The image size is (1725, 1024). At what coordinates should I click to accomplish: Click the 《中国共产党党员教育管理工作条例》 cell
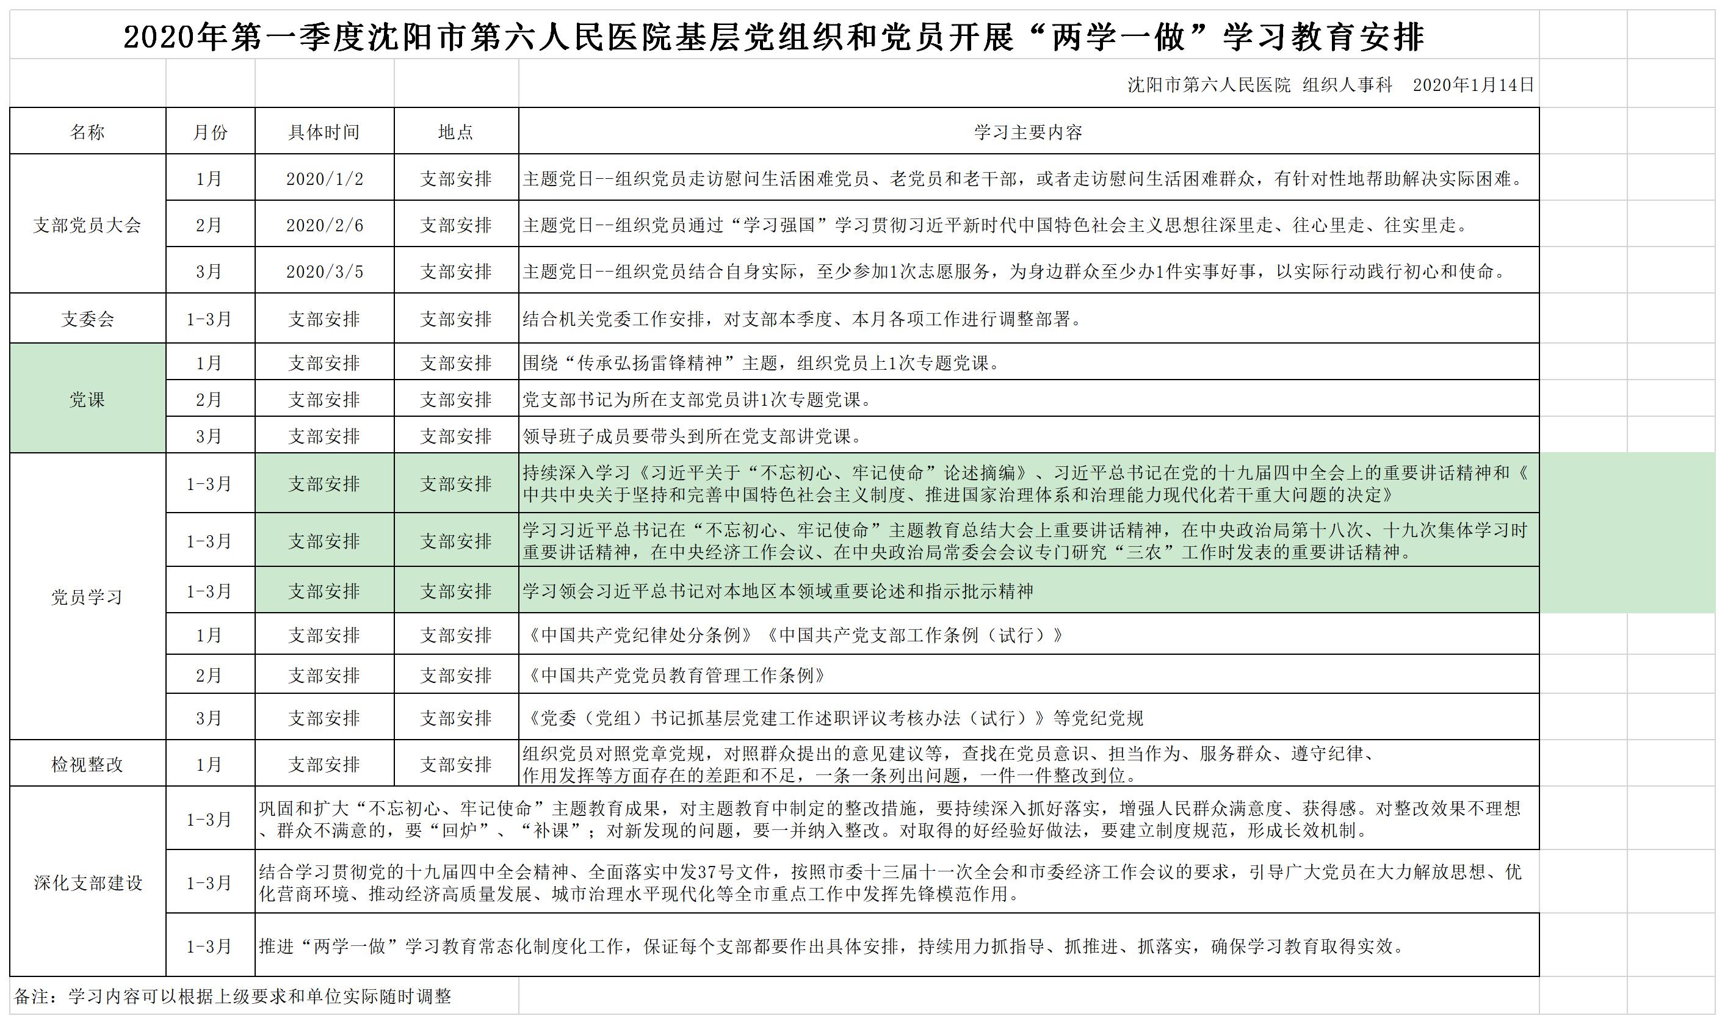(x=676, y=675)
